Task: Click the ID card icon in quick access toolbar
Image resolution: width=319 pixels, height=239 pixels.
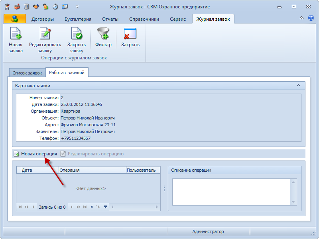Action: (x=65, y=6)
